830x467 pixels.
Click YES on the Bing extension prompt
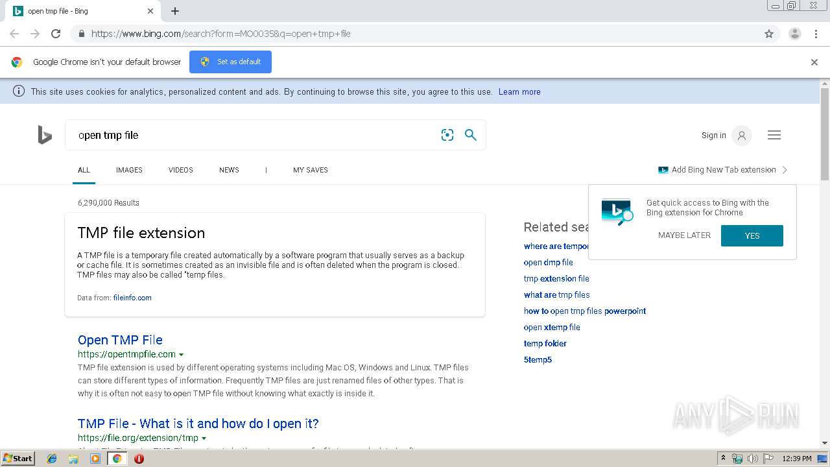752,235
